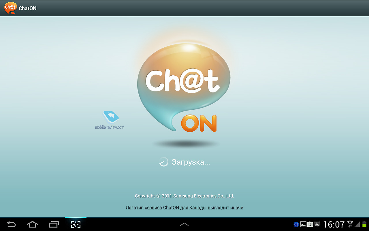The height and width of the screenshot is (231, 369).
Task: Tap the mobile signal strength icon
Action: (x=357, y=224)
